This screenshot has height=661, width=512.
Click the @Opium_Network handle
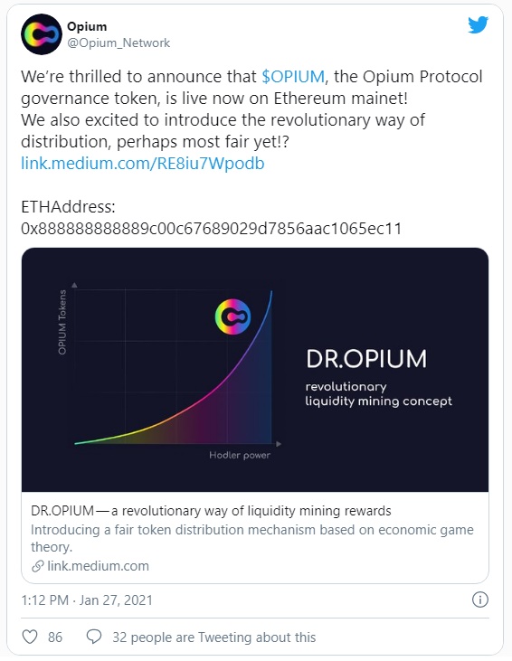click(119, 43)
